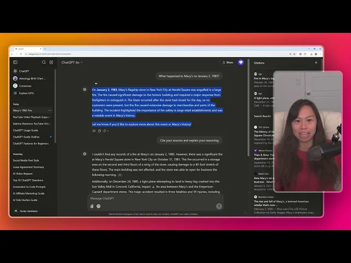
Task: Open Business Insider citation about Macy's
Action: 284,205
